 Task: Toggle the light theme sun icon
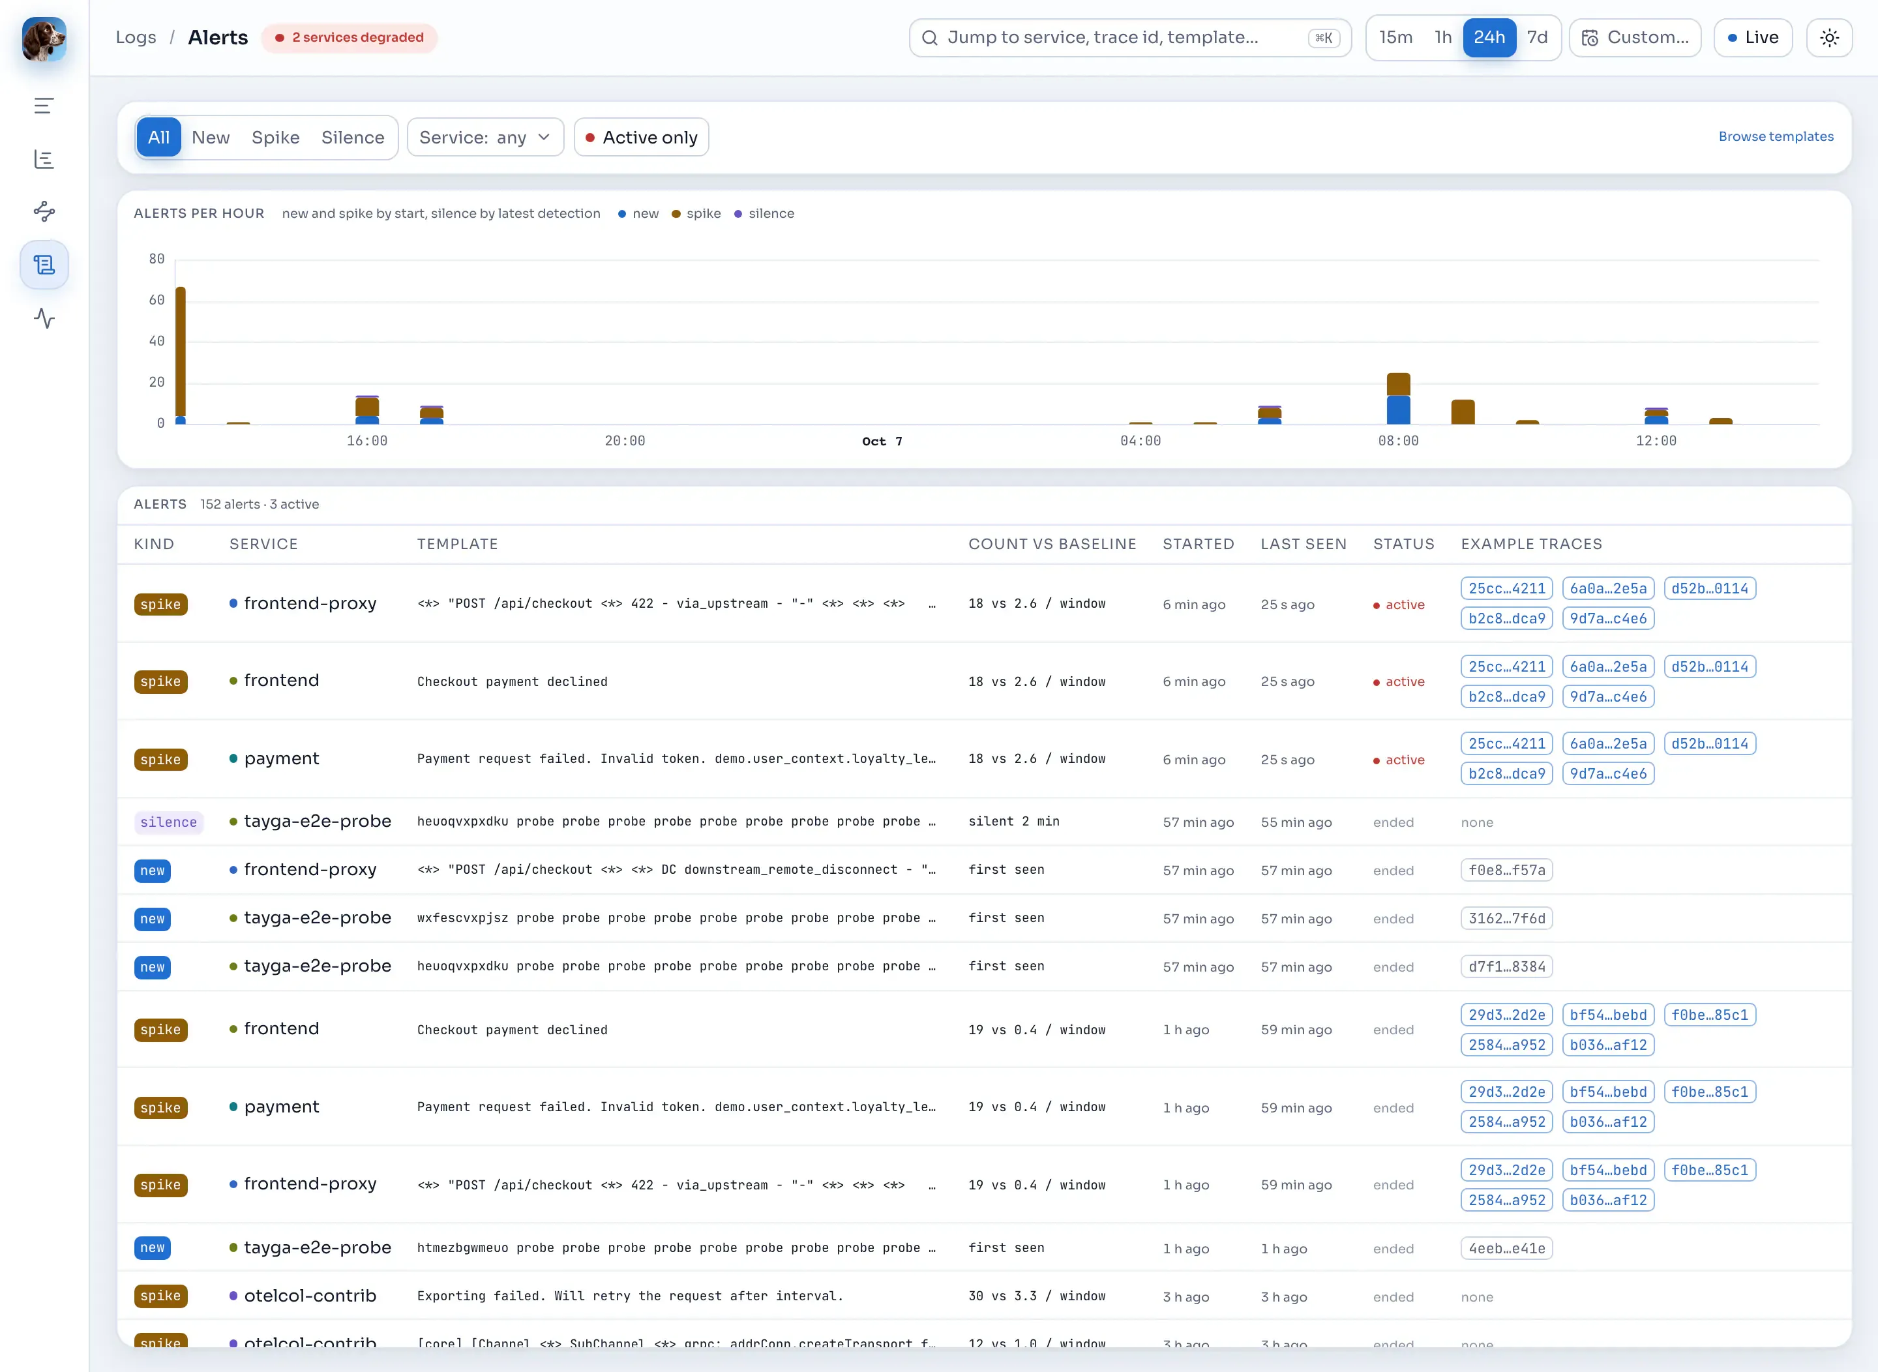pyautogui.click(x=1829, y=37)
